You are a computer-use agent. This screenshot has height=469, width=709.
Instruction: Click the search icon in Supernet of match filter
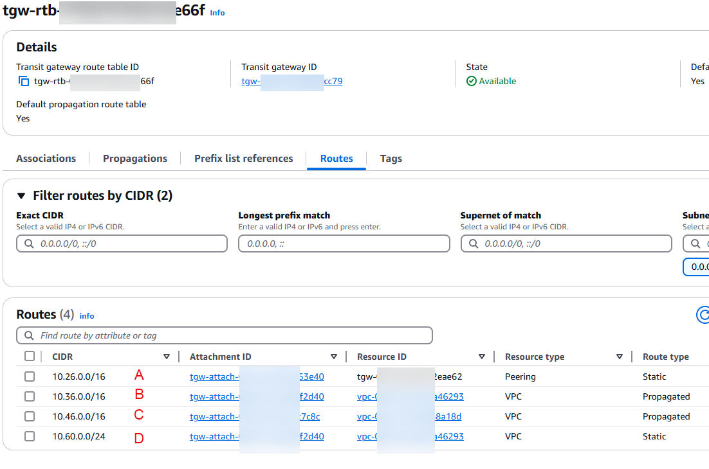(473, 243)
